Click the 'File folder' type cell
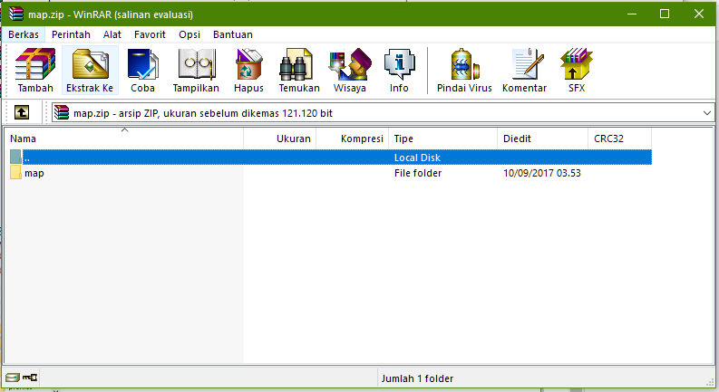 tap(418, 173)
